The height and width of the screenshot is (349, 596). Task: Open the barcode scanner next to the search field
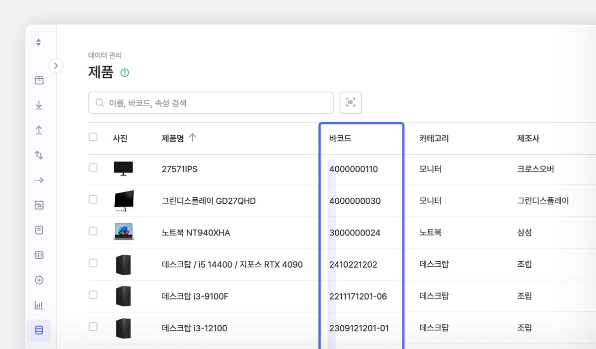click(x=351, y=102)
